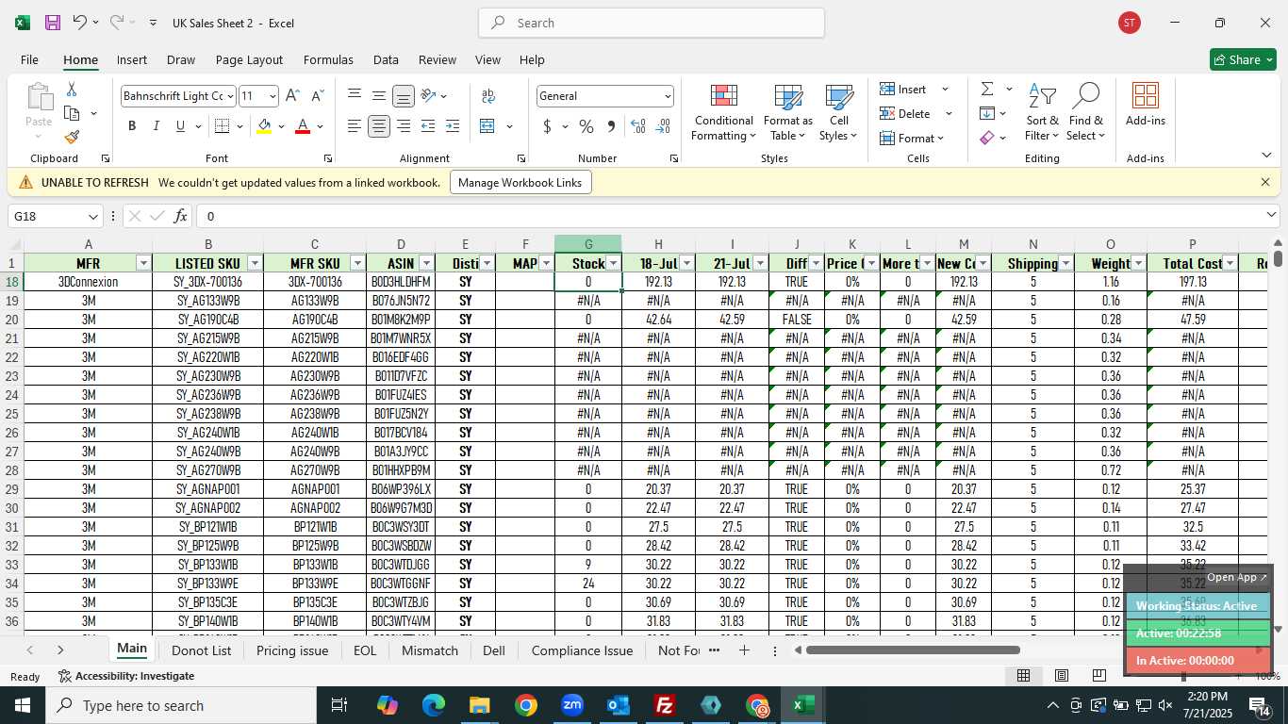Click Manage Workbook Links button
The height and width of the screenshot is (724, 1288).
pyautogui.click(x=520, y=183)
